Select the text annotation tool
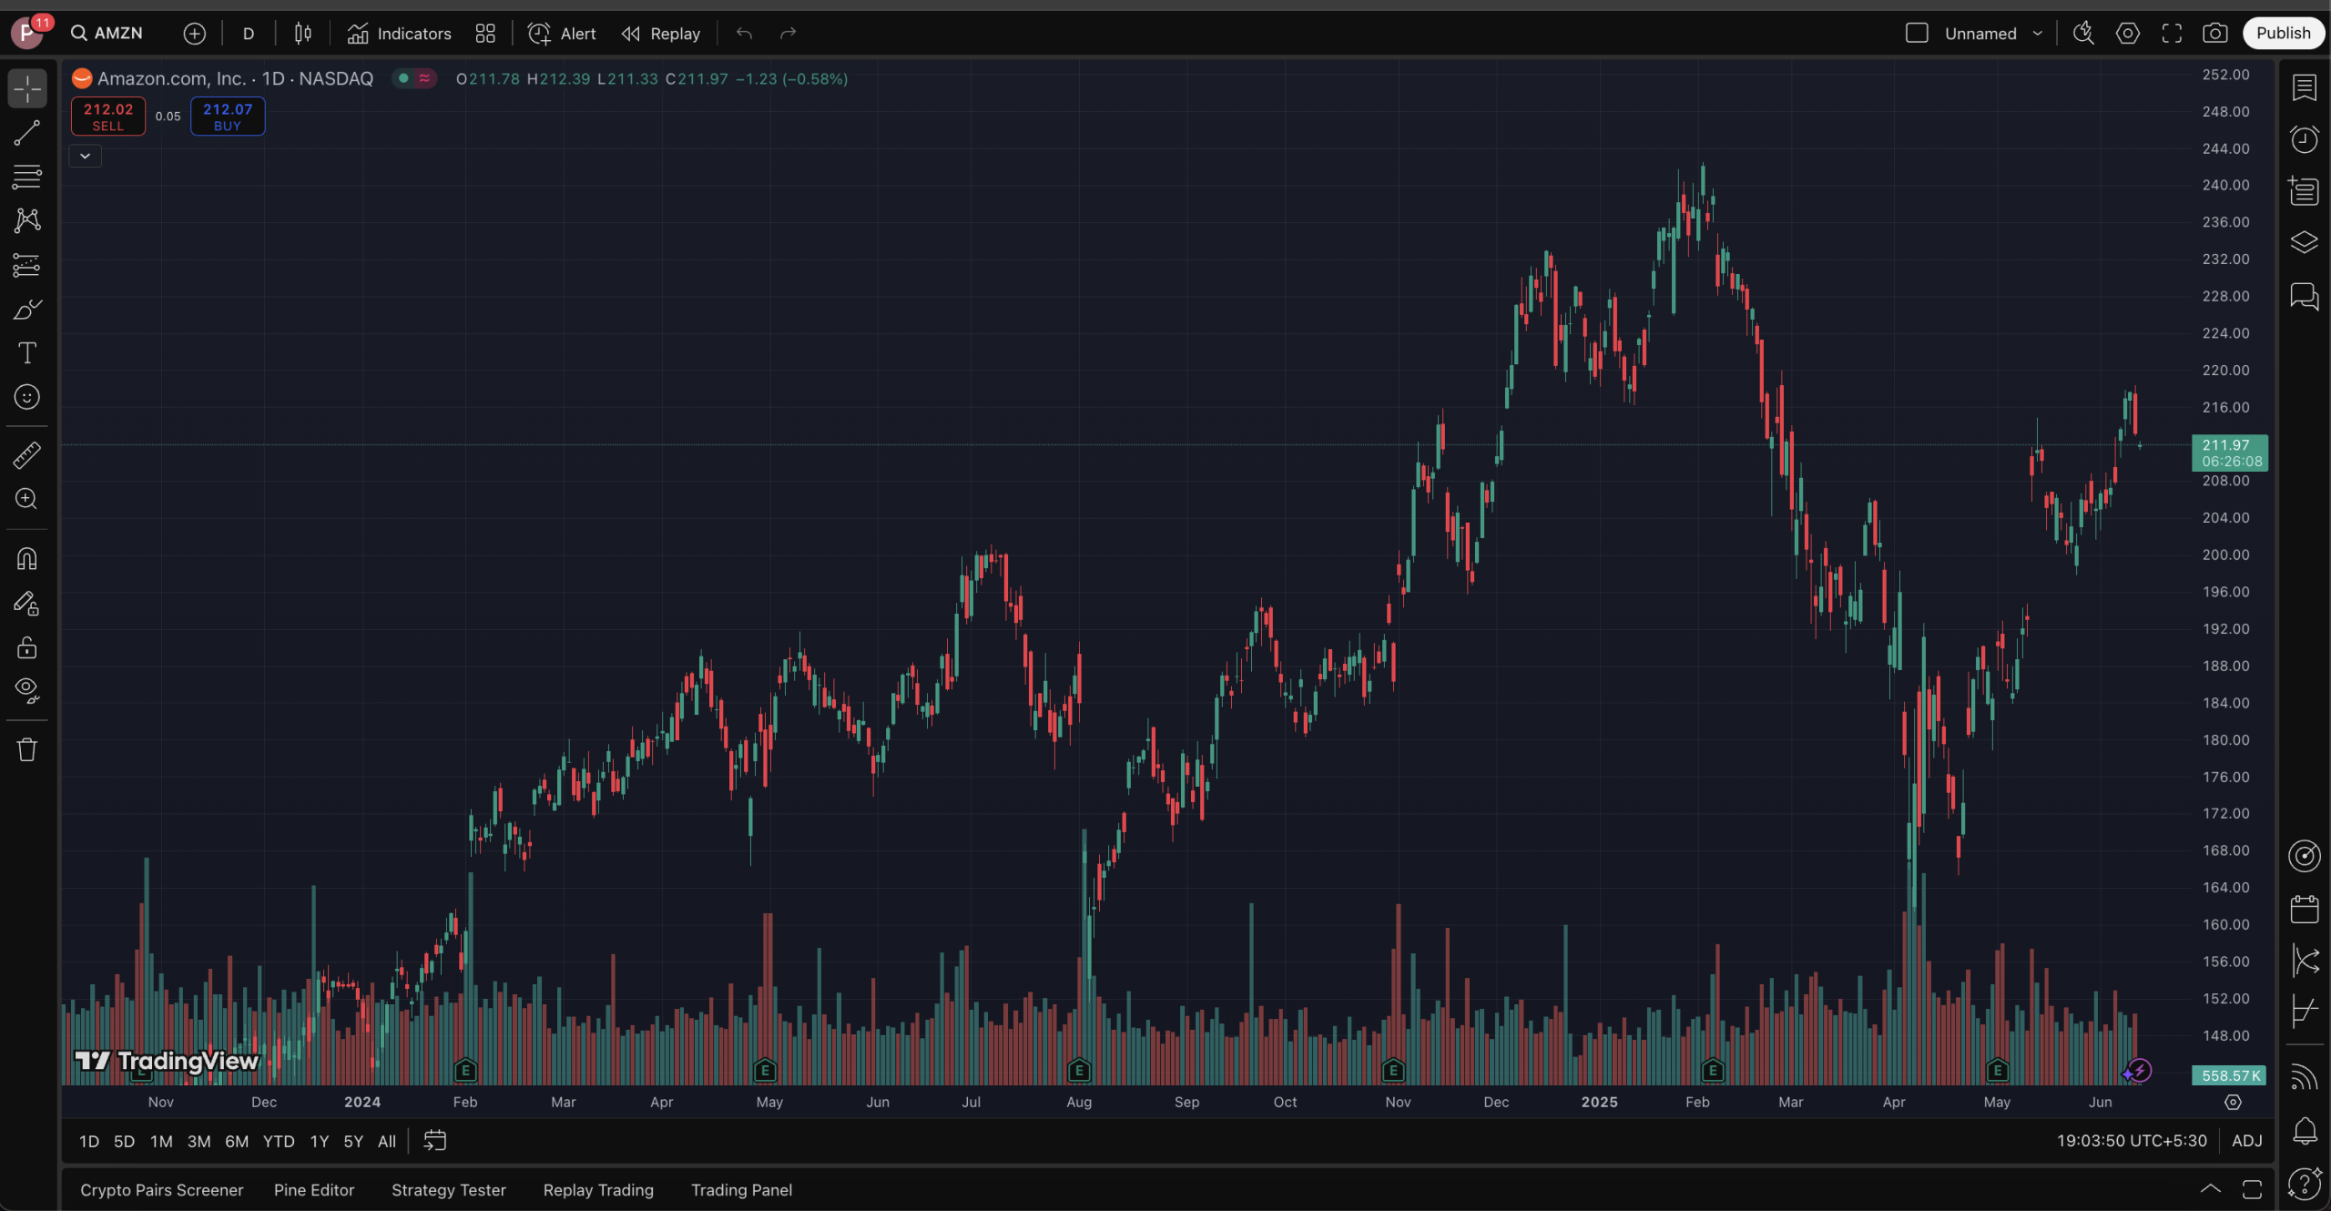Screen dimensions: 2331x1211 [27, 353]
